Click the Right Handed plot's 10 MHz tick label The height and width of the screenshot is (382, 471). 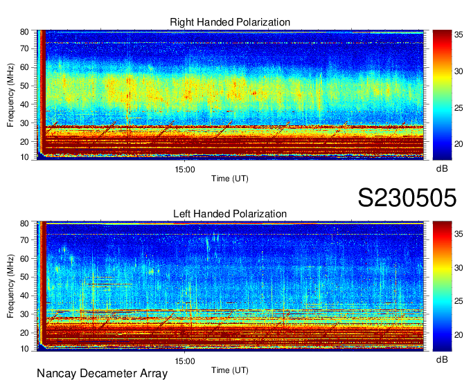(24, 157)
